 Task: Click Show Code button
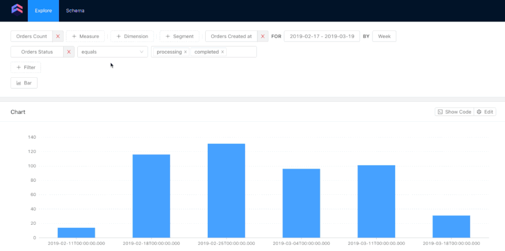click(x=454, y=112)
